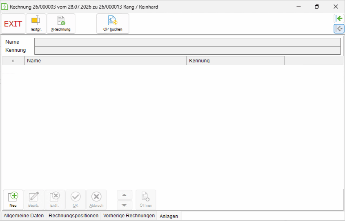This screenshot has width=345, height=221.
Task: Confirm with the OK checkmark button
Action: click(x=76, y=200)
